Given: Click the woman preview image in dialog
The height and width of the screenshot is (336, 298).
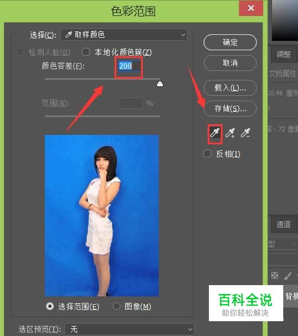Looking at the screenshot, I should [x=101, y=215].
